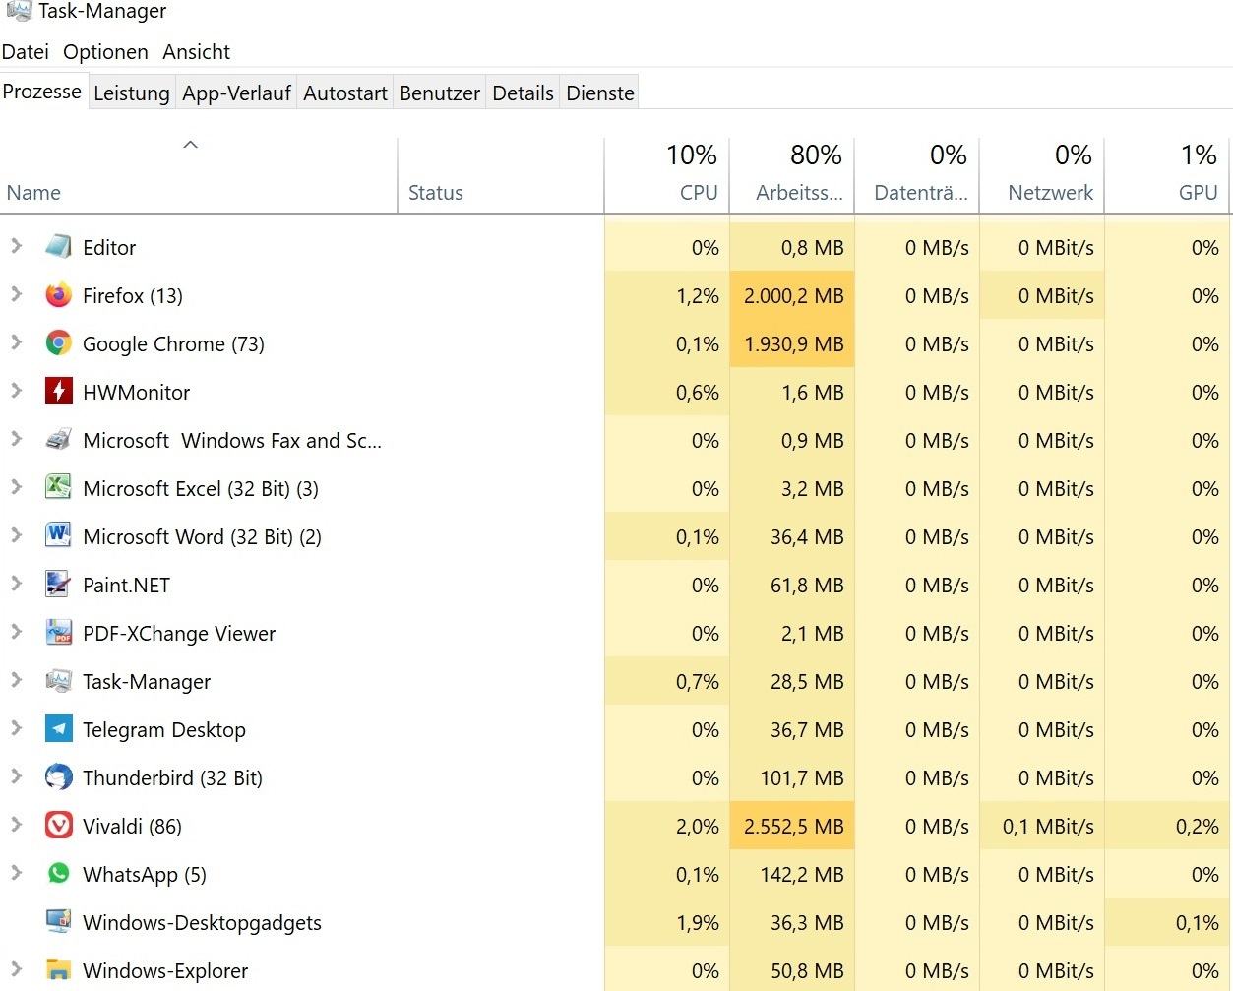Click the HWMonitor lightning icon
Screen dimensions: 1233x991
[59, 392]
